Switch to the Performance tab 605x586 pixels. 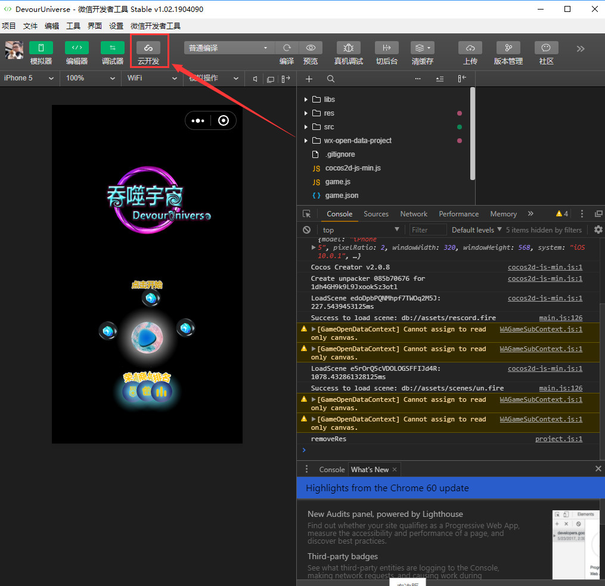[x=459, y=214]
